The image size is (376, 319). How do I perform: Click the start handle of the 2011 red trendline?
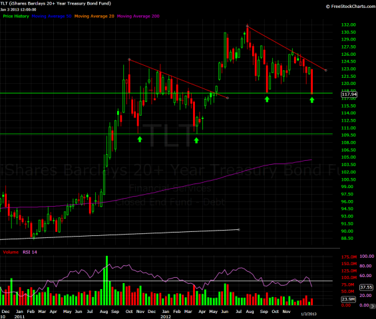pos(129,59)
